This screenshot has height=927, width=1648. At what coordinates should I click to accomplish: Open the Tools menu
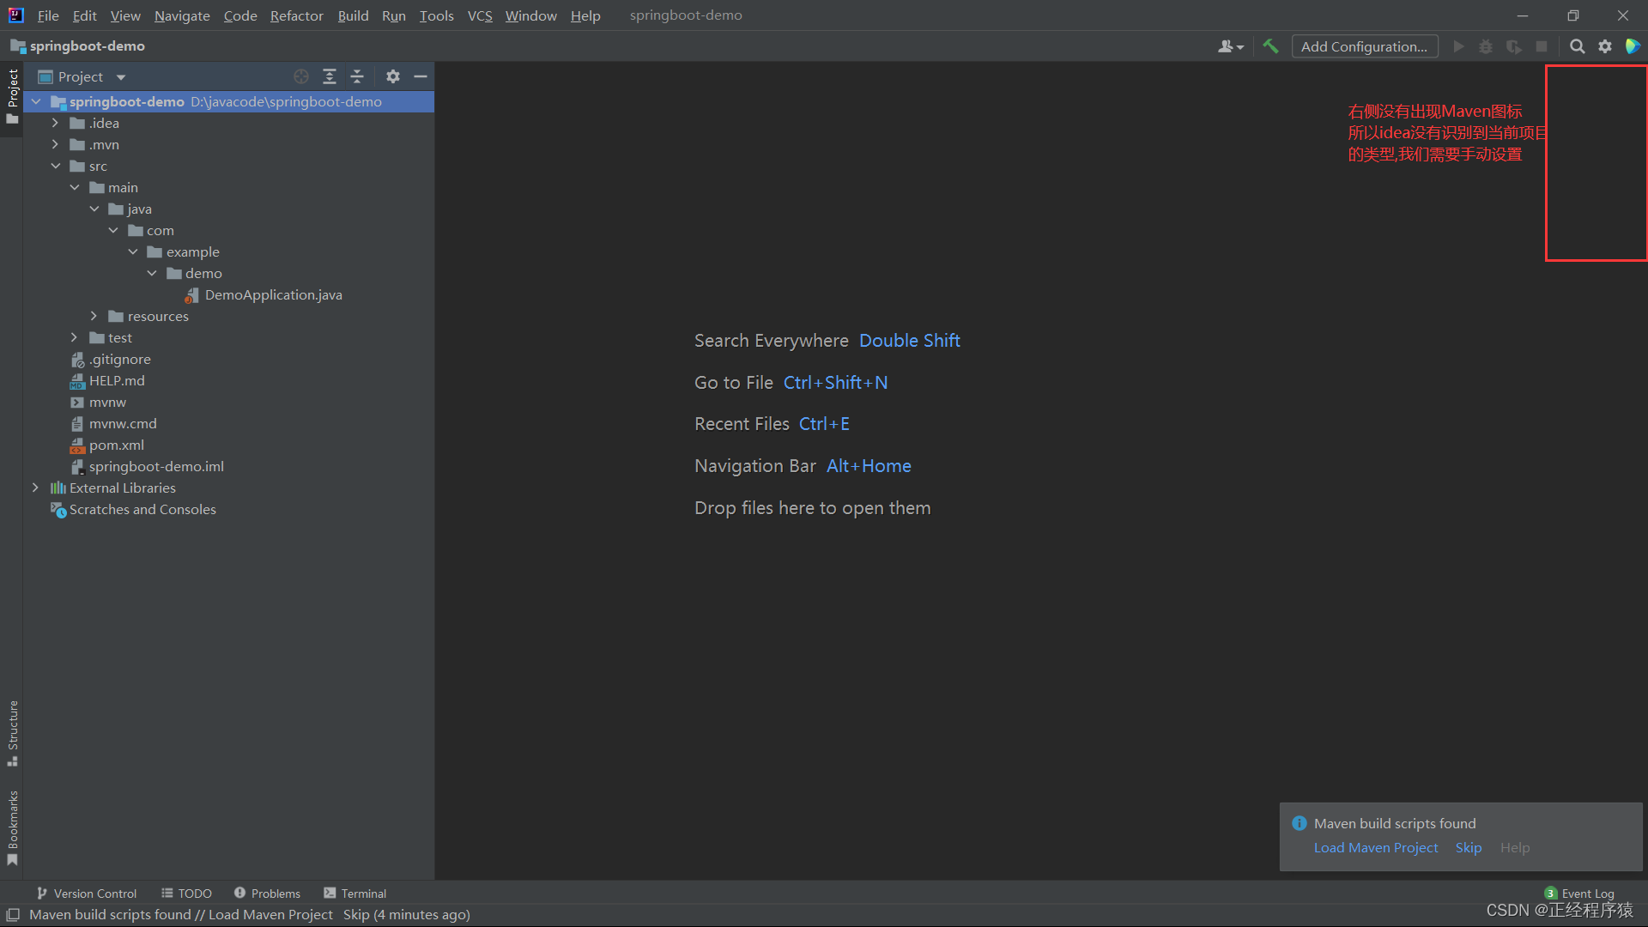tap(436, 15)
